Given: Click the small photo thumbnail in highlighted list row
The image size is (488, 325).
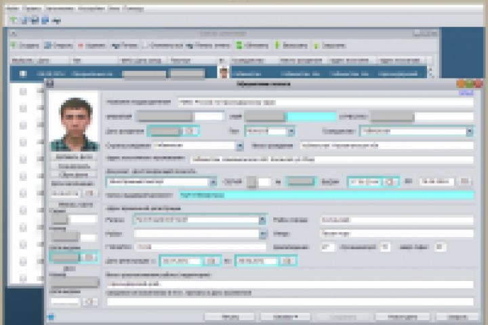Looking at the screenshot, I should point(224,72).
